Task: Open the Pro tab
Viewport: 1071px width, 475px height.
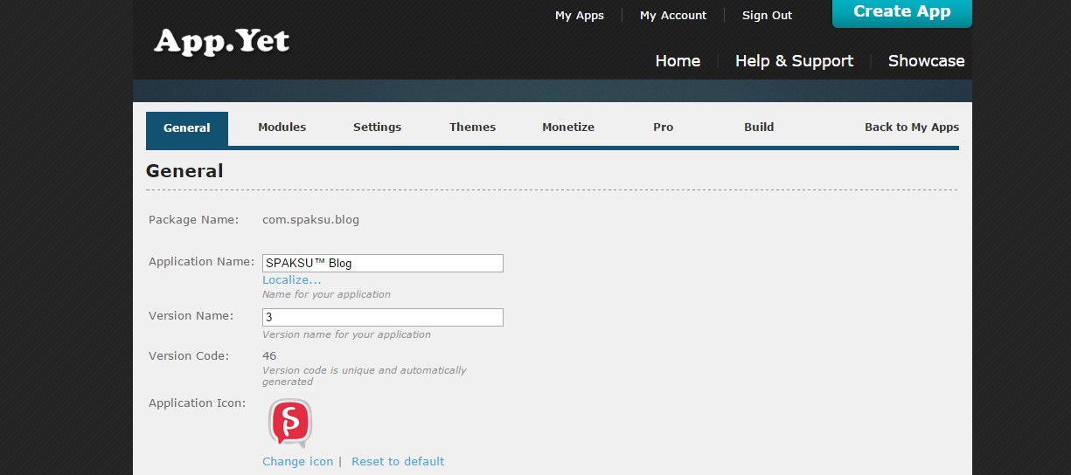Action: click(664, 127)
